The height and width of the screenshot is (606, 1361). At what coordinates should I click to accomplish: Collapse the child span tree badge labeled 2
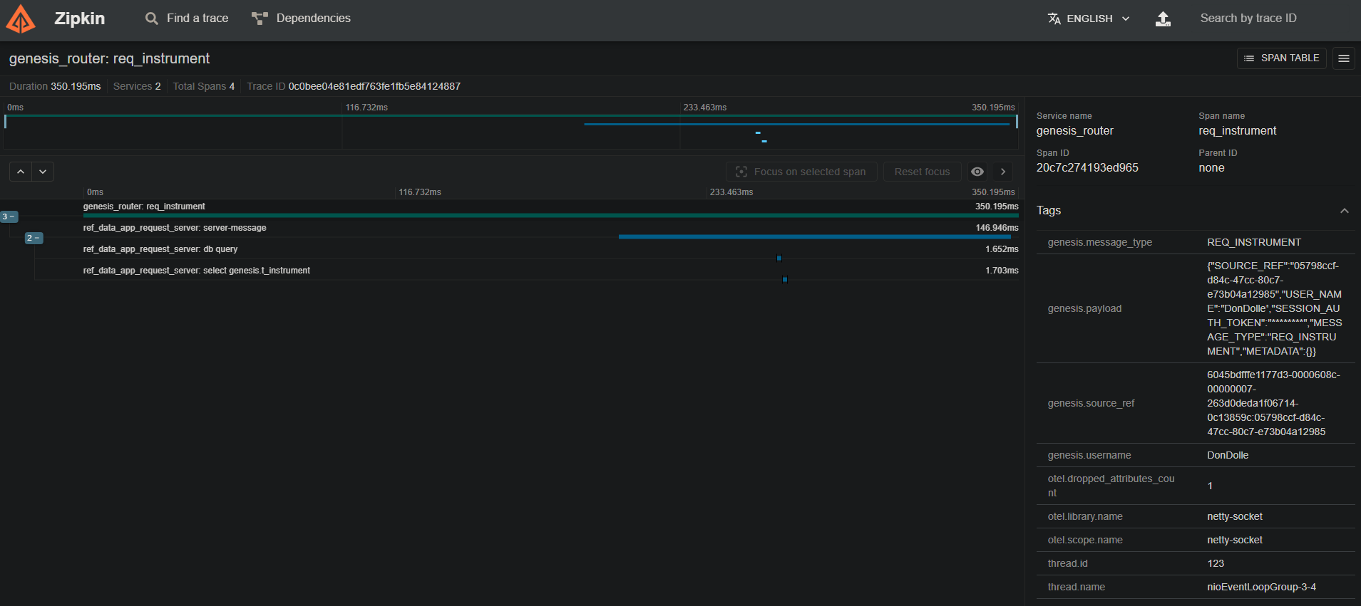(x=34, y=238)
